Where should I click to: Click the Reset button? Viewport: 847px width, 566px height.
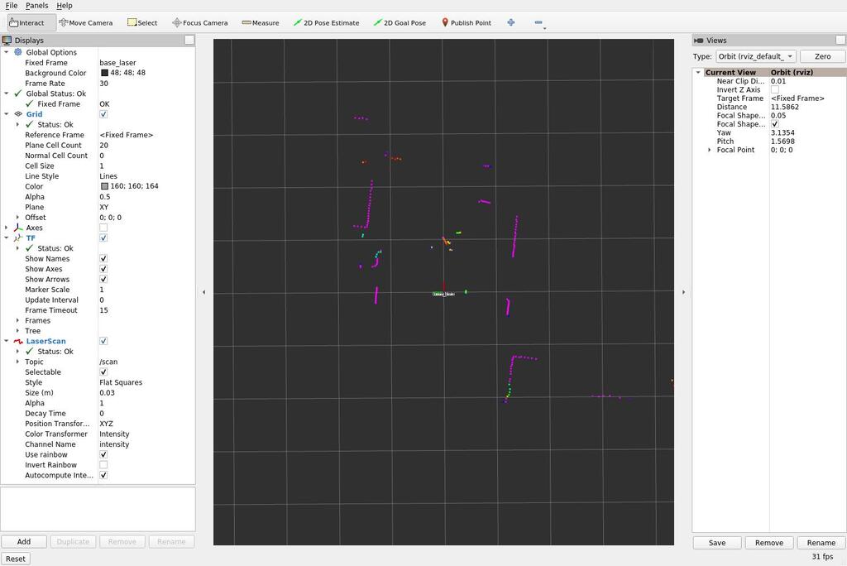click(16, 559)
